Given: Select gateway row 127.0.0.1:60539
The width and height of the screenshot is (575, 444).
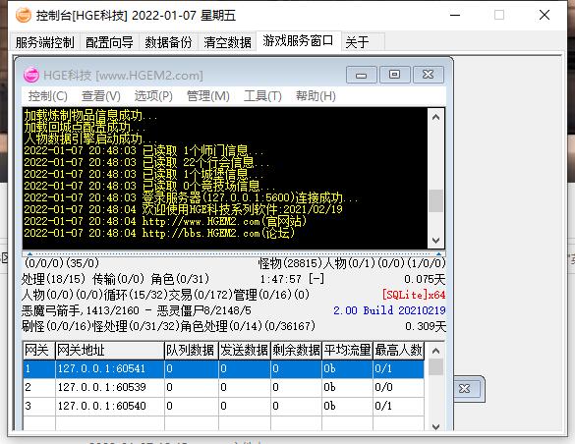Looking at the screenshot, I should click(x=223, y=387).
